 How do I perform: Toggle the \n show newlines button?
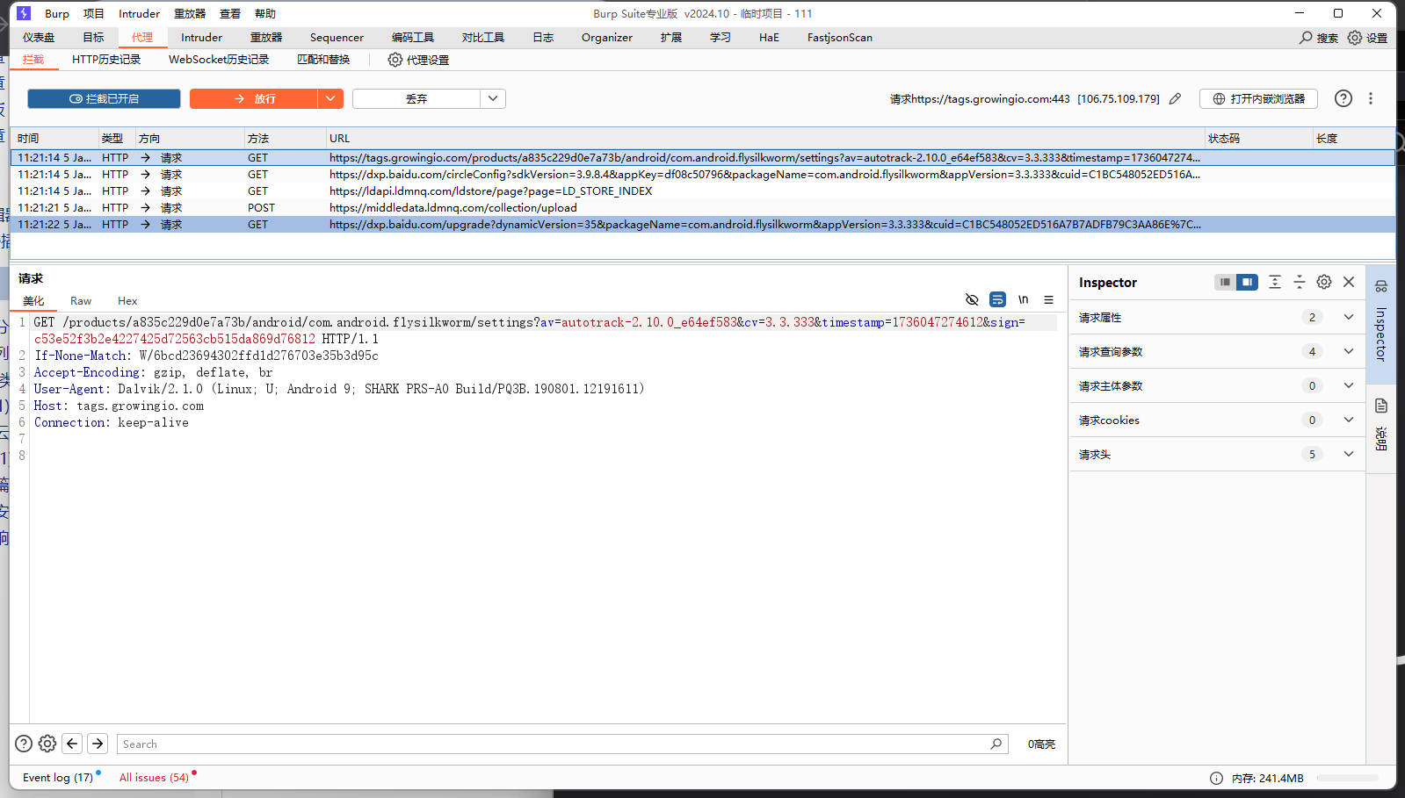(x=1023, y=299)
